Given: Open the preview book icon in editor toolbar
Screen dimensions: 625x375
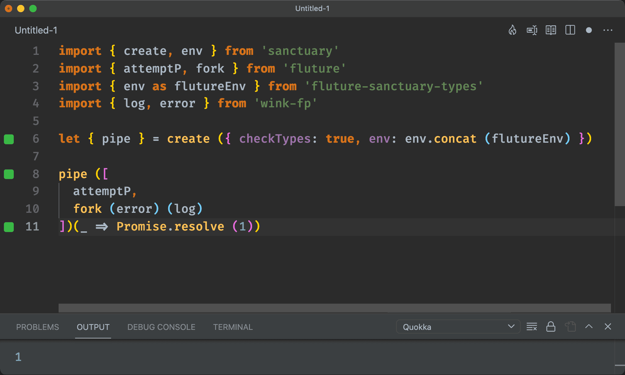Looking at the screenshot, I should point(551,30).
